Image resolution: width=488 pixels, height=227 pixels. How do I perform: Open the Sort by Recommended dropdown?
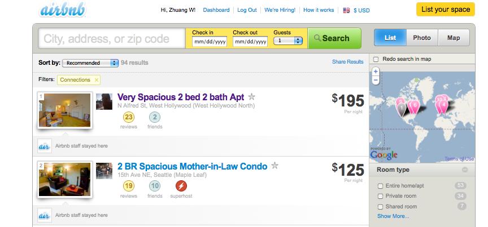pos(90,63)
